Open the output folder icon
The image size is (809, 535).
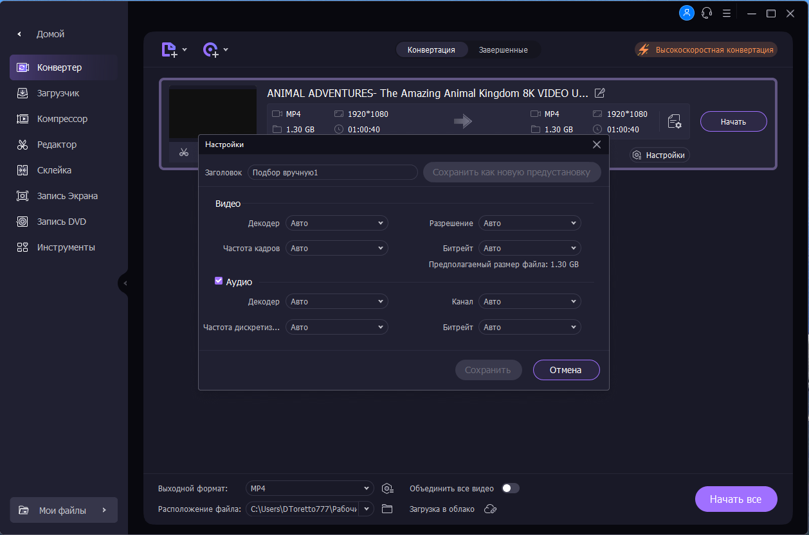387,509
